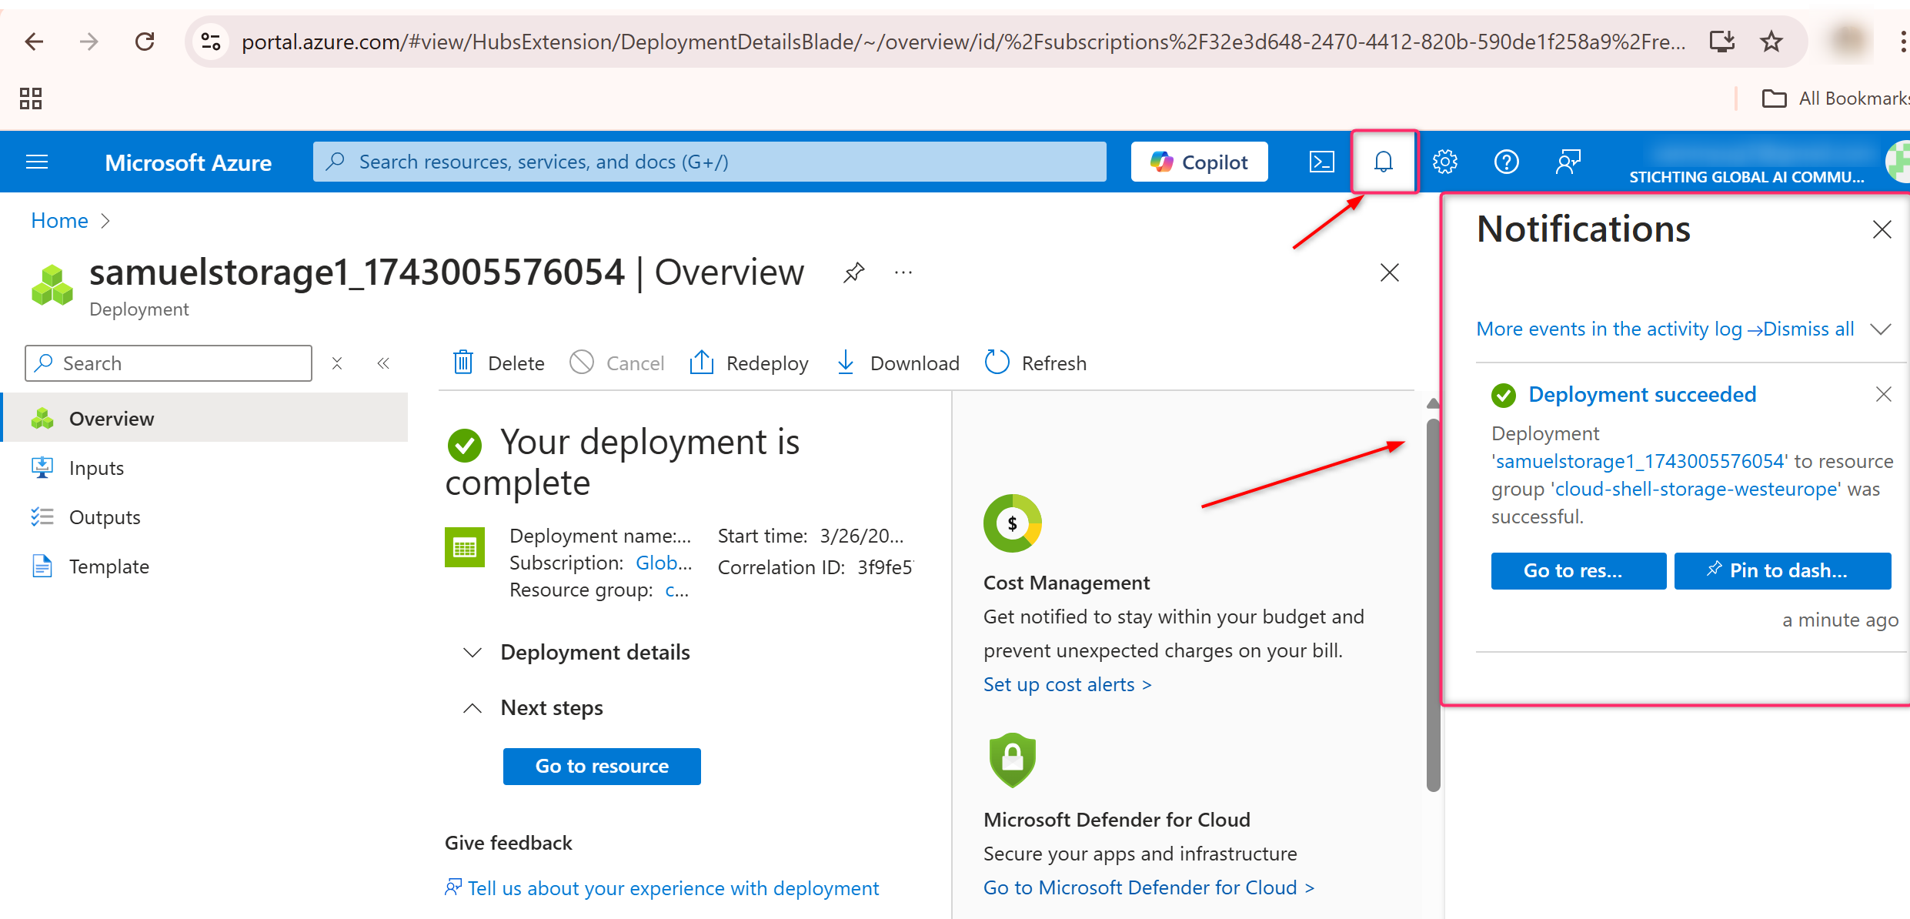1910x919 pixels.
Task: Dismiss the Deployment succeeded notification
Action: tap(1883, 394)
